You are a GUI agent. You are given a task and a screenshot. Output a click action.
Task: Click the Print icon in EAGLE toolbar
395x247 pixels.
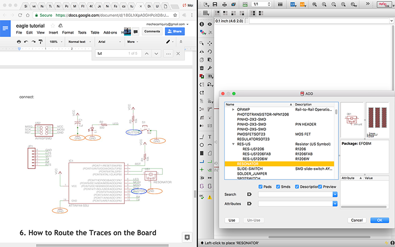coord(224,4)
